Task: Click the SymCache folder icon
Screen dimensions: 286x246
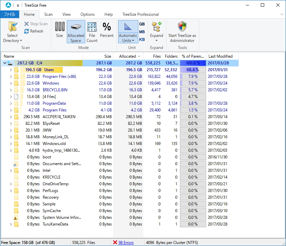Action: [16, 211]
